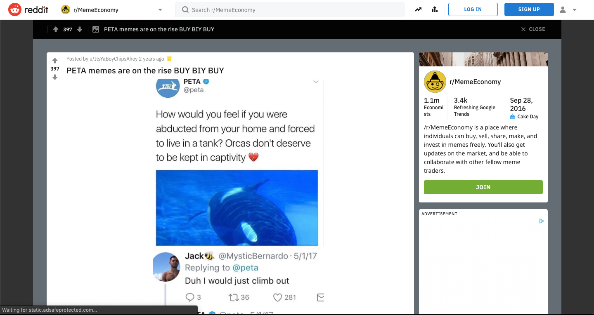594x315 pixels.
Task: Click the Cake Day date Sep 28, 2016
Action: 524,108
